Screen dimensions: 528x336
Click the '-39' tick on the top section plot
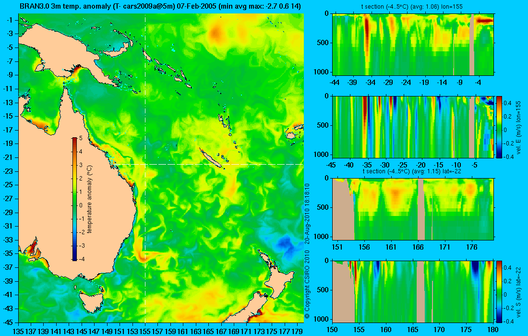point(353,83)
